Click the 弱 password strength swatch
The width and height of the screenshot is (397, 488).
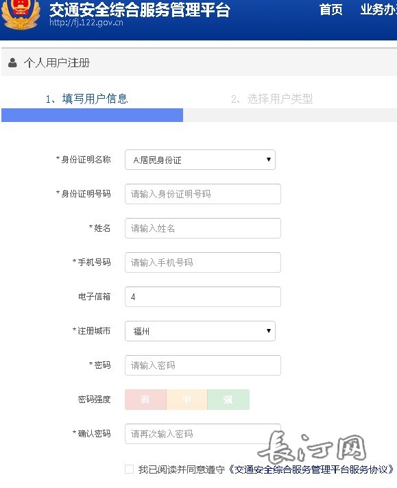coord(145,400)
